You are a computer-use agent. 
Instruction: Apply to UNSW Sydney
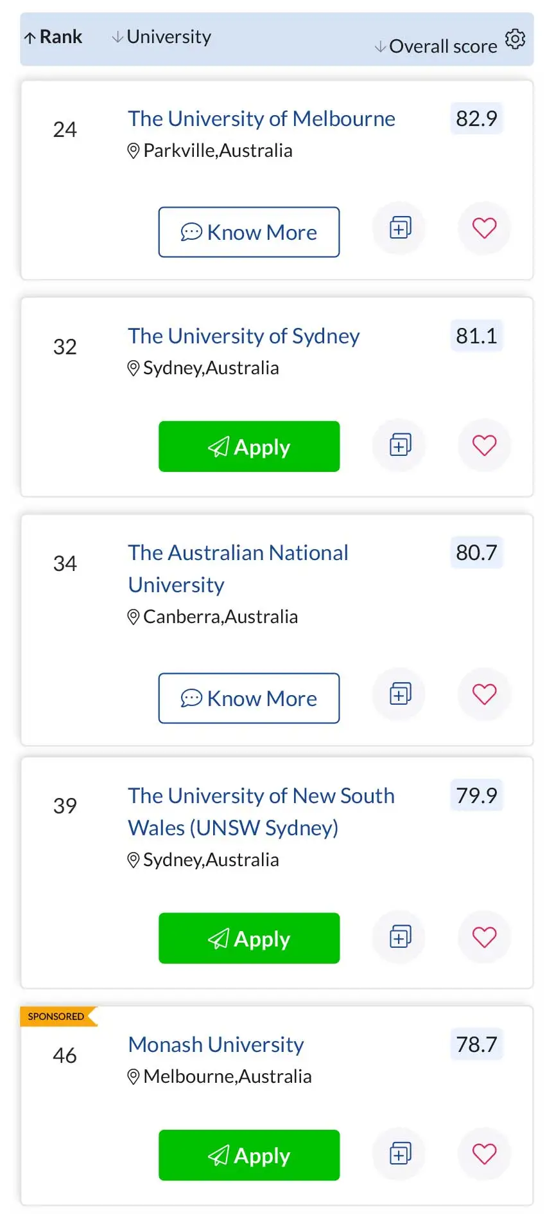[249, 938]
